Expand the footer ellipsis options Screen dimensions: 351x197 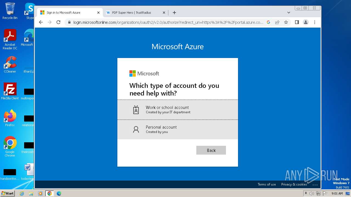click(x=315, y=185)
